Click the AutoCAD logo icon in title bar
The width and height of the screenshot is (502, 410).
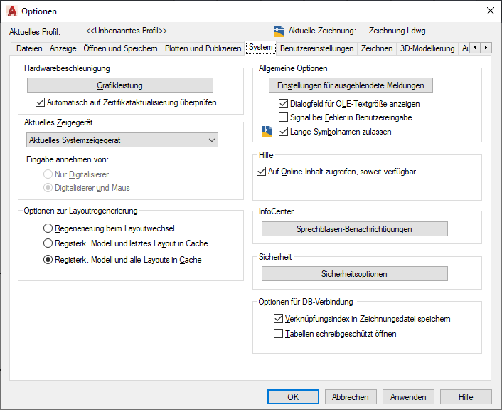12,11
